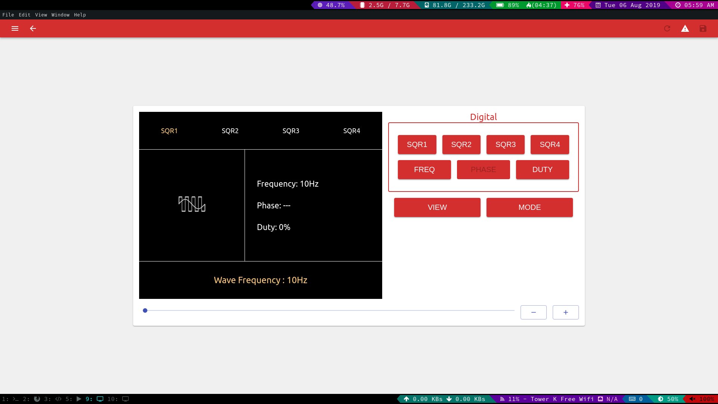The width and height of the screenshot is (718, 404).
Task: Decrease value with minus button
Action: pyautogui.click(x=534, y=312)
